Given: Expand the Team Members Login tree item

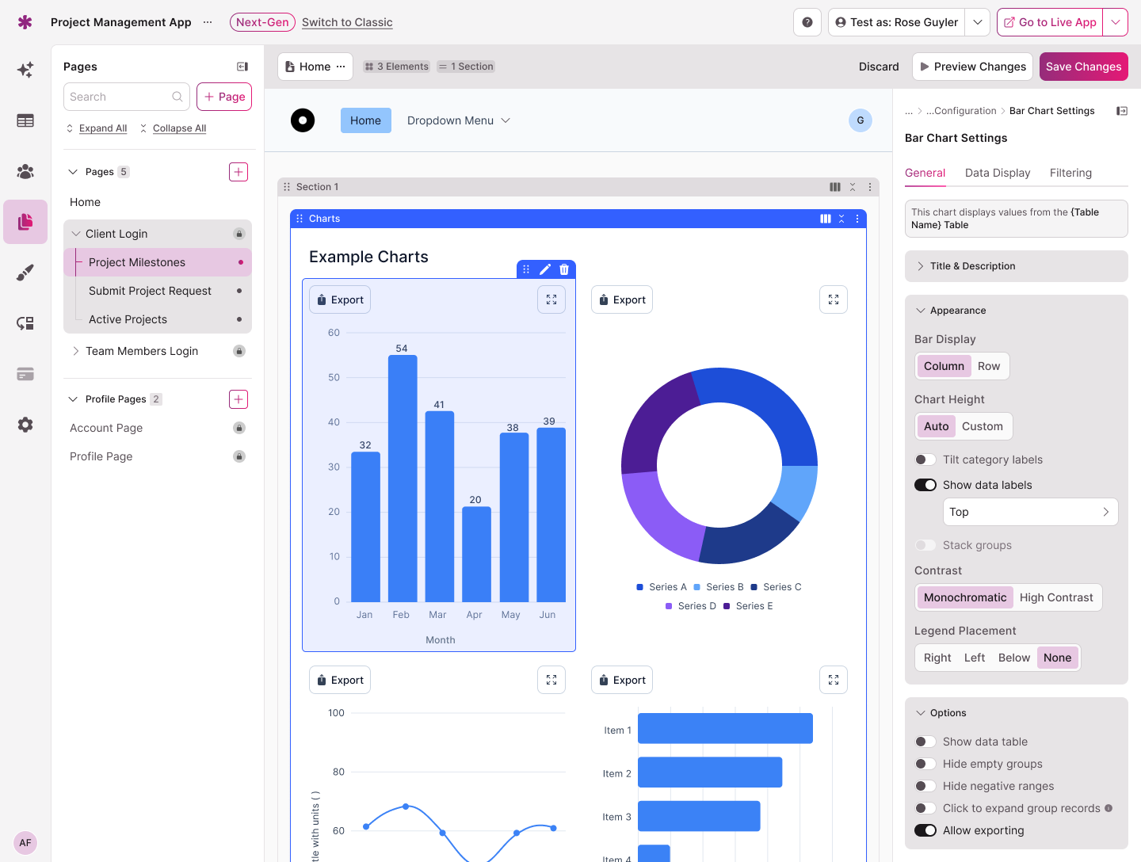Looking at the screenshot, I should (x=76, y=351).
